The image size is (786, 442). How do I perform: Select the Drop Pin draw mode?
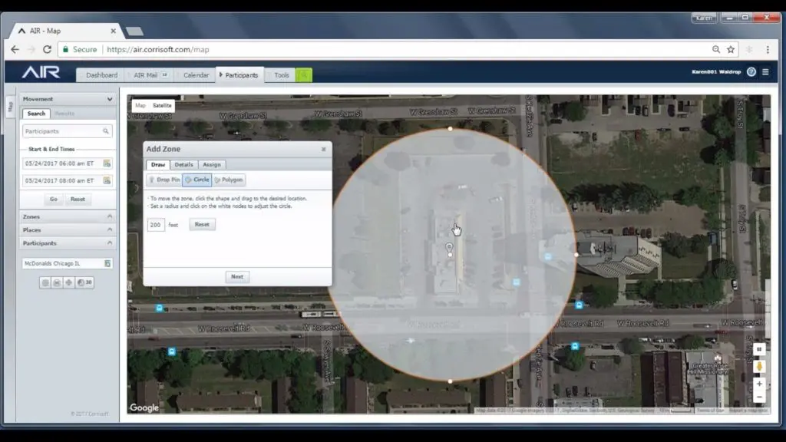click(x=164, y=180)
